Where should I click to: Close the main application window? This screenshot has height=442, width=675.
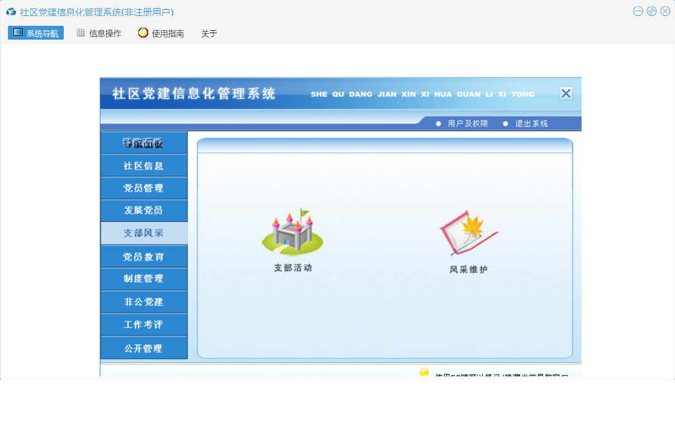point(665,12)
